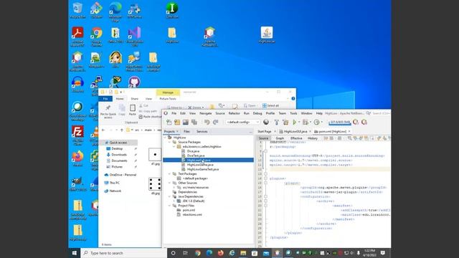Click the New Project icon in NetBeans toolbar
Screen dimensions: 459x258
[177, 123]
